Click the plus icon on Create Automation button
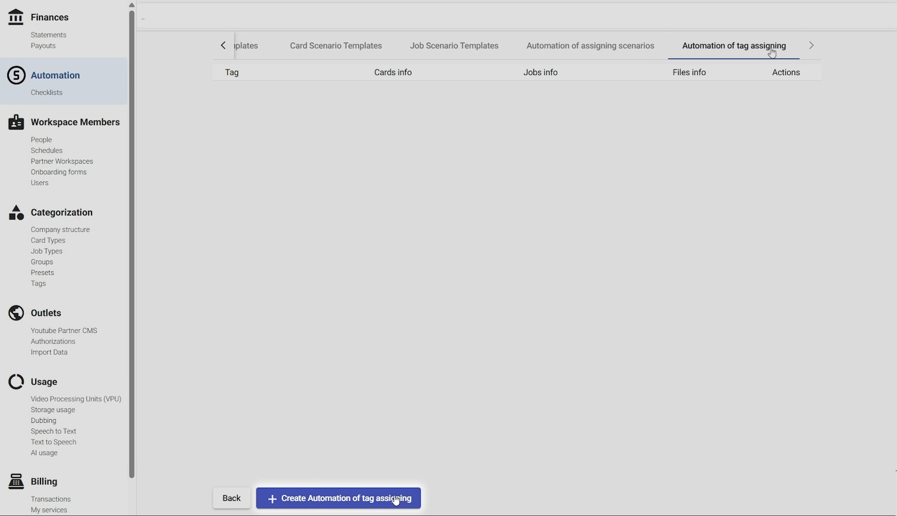This screenshot has height=516, width=897. pyautogui.click(x=272, y=499)
